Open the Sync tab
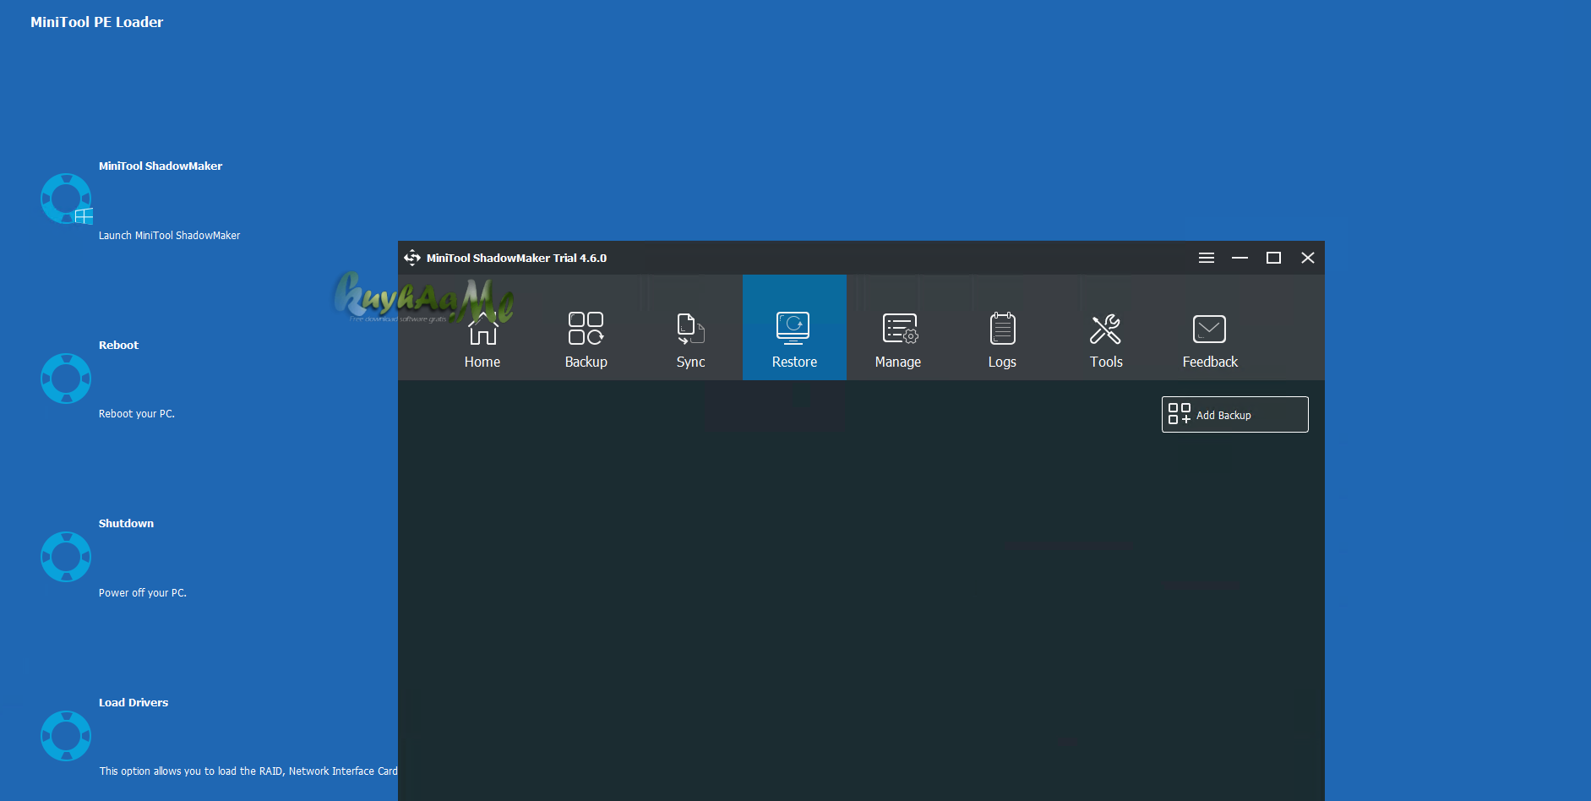Image resolution: width=1591 pixels, height=801 pixels. click(x=690, y=328)
